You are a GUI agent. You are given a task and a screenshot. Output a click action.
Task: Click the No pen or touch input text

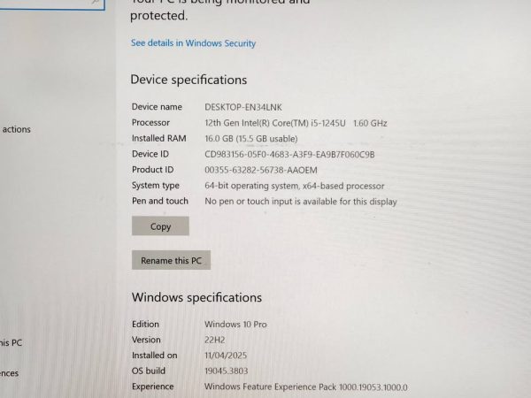[x=301, y=202]
